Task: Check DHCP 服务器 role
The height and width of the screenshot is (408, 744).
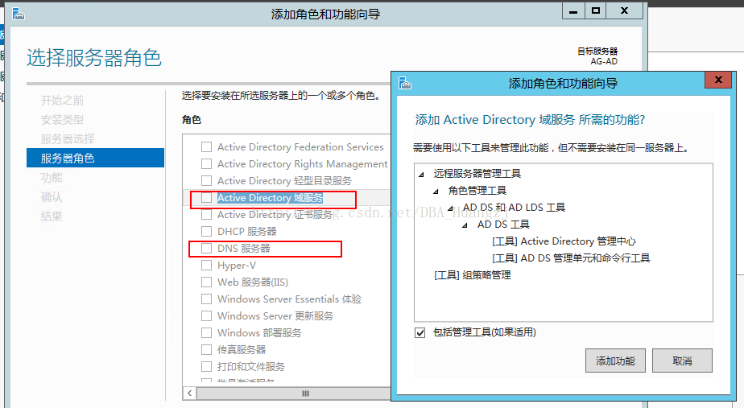Action: [206, 232]
